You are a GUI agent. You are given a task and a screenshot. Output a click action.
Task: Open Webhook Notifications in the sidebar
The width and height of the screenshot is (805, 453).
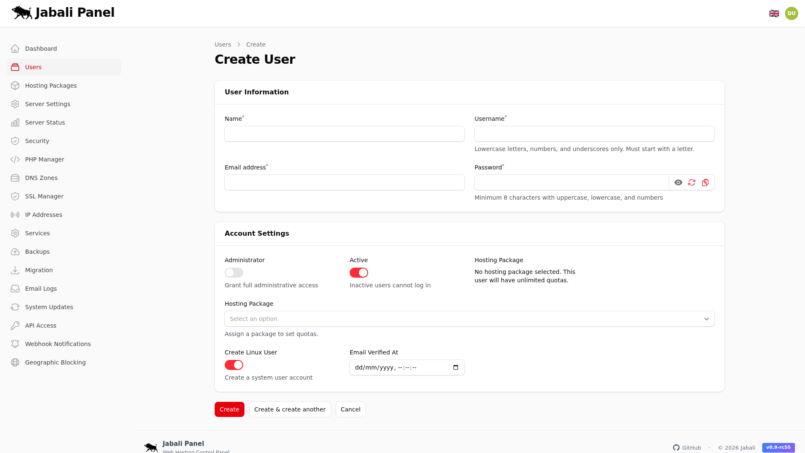[57, 344]
